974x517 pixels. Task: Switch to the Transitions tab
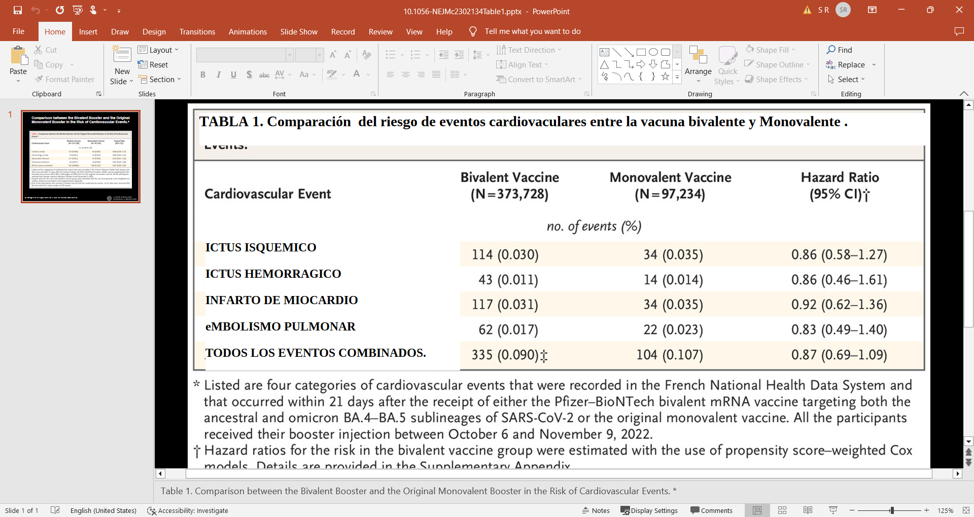197,31
